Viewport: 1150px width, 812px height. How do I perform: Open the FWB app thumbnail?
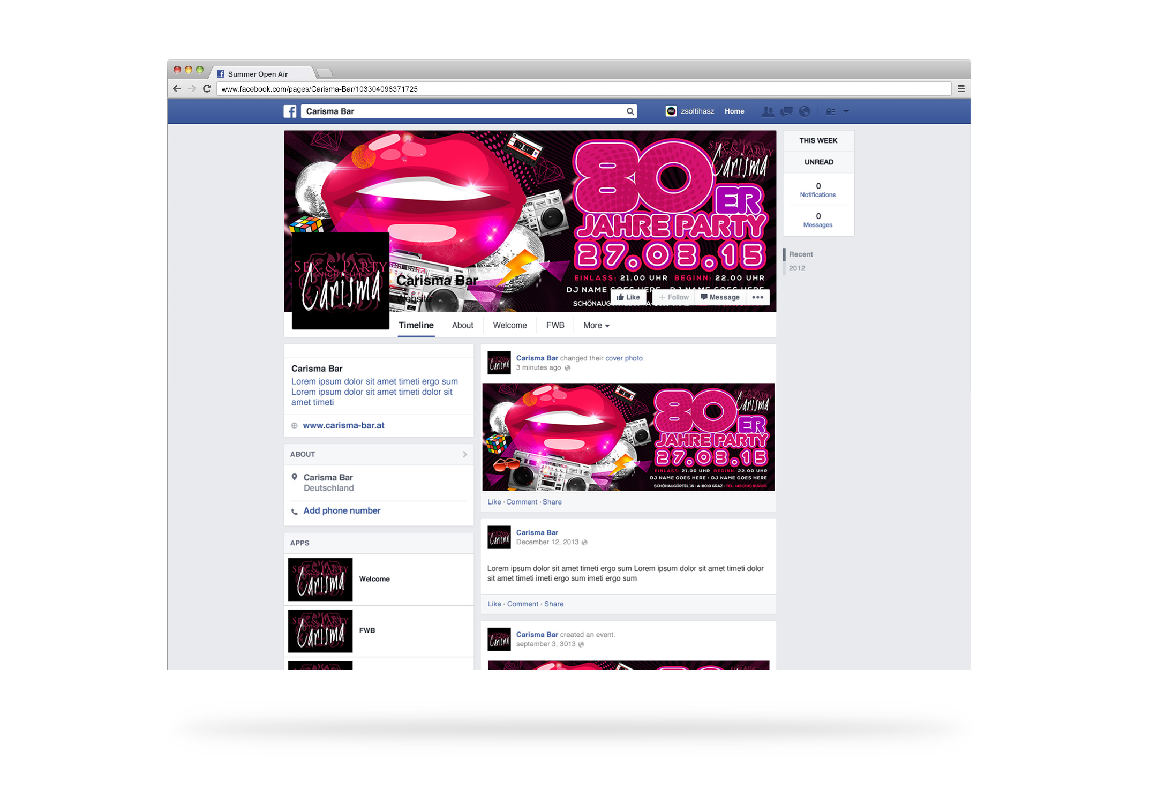(320, 631)
